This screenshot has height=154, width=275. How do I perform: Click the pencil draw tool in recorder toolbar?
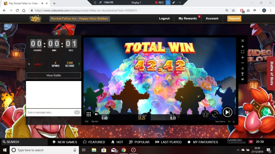coord(174,2)
